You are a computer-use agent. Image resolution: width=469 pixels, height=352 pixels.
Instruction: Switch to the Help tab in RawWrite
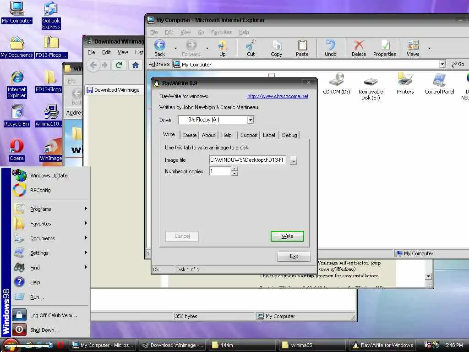click(226, 135)
